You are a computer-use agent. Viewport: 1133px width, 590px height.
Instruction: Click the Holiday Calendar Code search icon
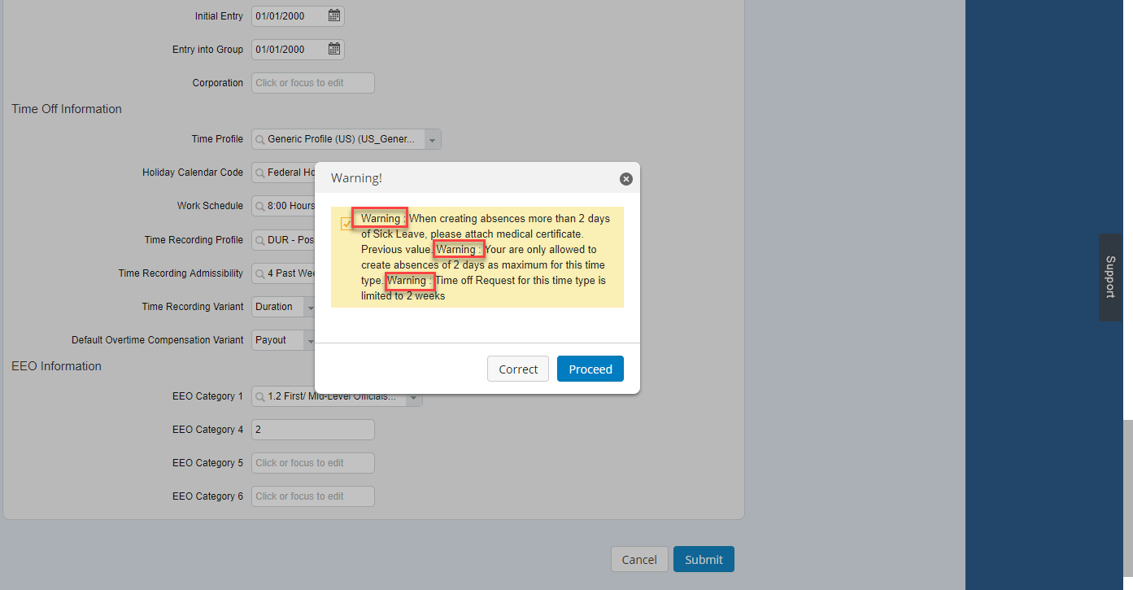(x=259, y=173)
